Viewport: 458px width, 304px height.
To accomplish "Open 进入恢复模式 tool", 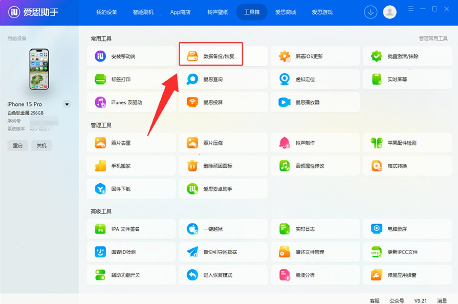I will 223,275.
